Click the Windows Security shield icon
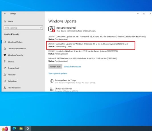The width and height of the screenshot is (152, 131). point(5,55)
